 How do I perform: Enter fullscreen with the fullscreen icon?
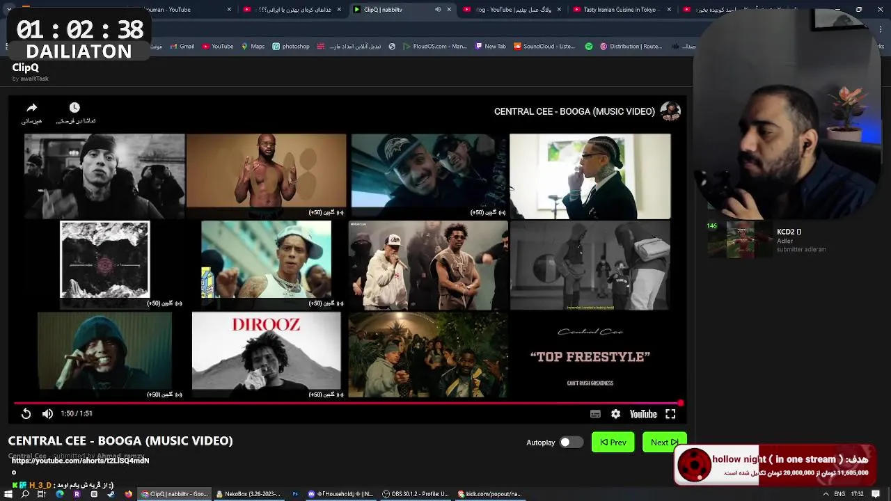[670, 414]
